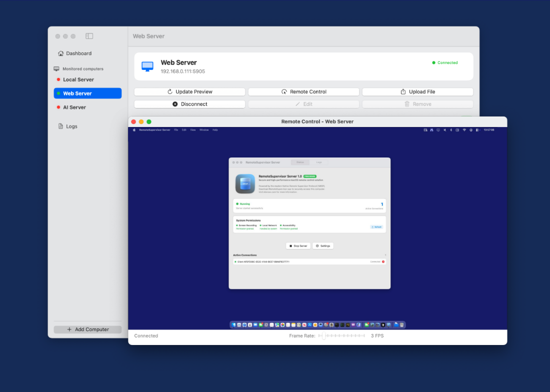This screenshot has height=392, width=550.
Task: Click the address 192.168.0.111:5905
Action: [x=182, y=71]
